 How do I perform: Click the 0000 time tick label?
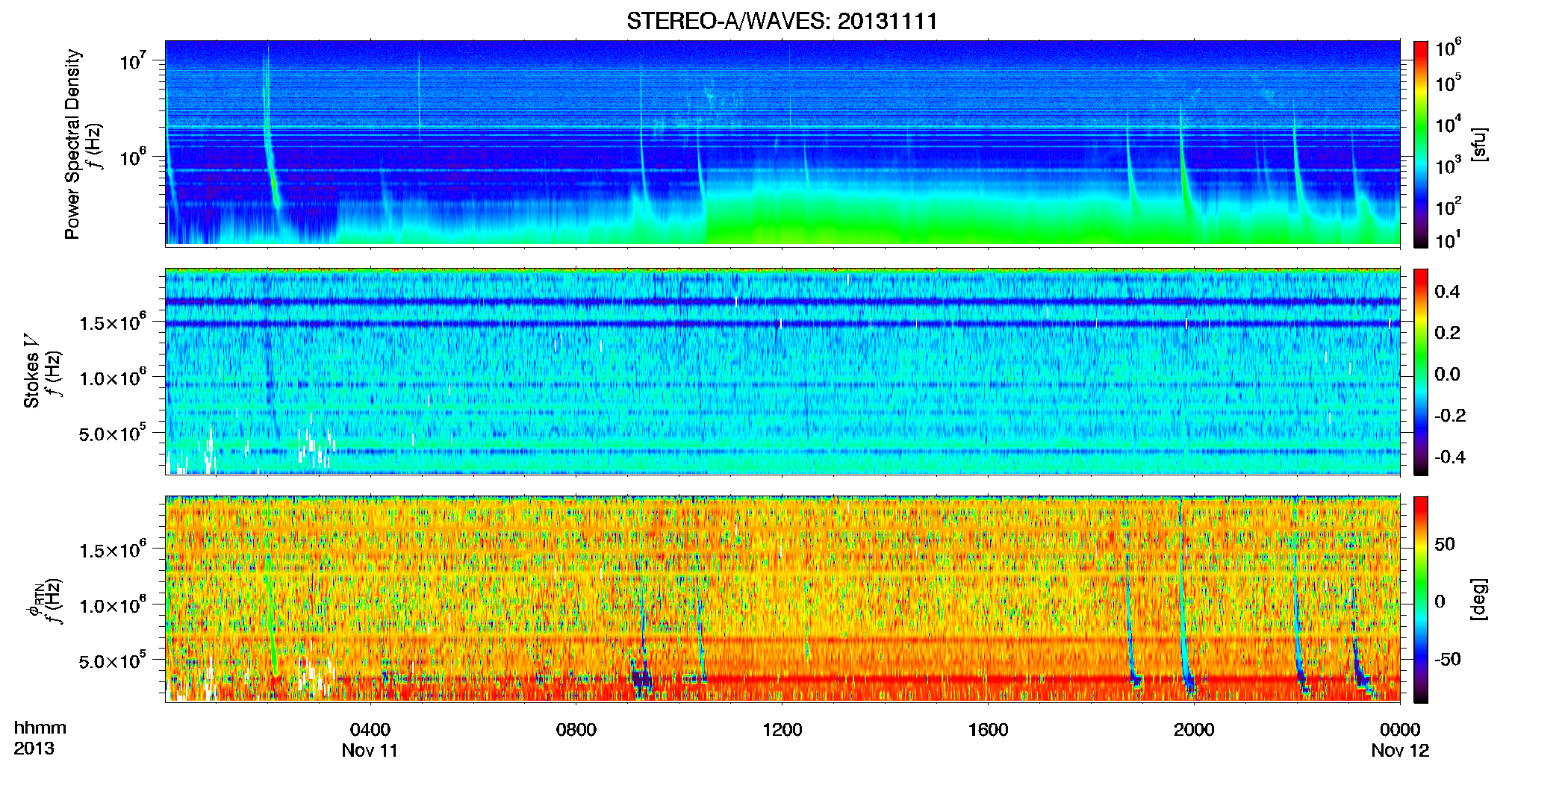[x=1400, y=730]
